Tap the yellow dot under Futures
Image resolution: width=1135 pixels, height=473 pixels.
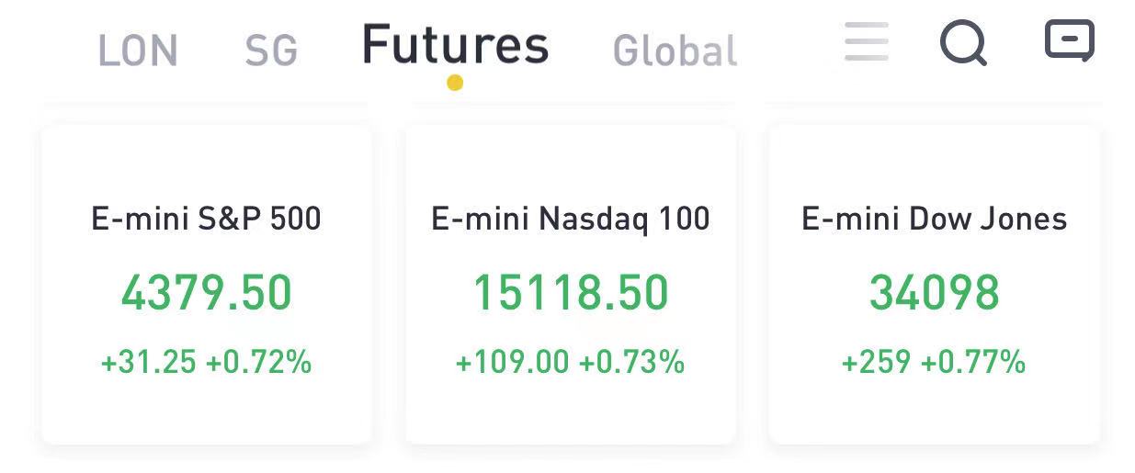coord(455,83)
